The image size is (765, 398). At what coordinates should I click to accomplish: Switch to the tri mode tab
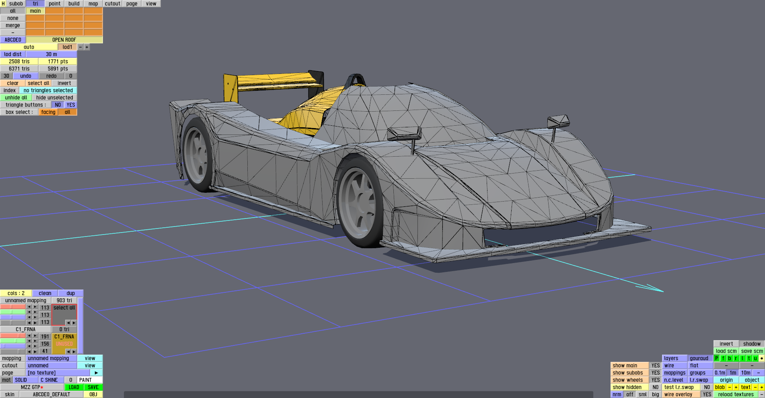(x=35, y=4)
